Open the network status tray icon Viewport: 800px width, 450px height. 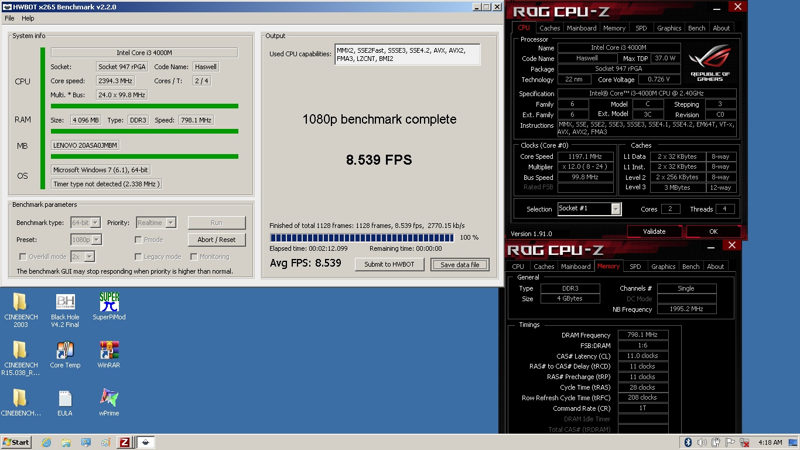[x=744, y=442]
